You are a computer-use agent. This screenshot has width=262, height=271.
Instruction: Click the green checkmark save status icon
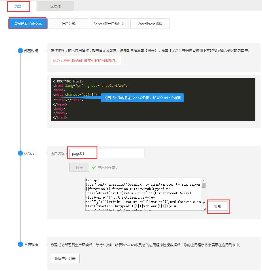(94, 167)
